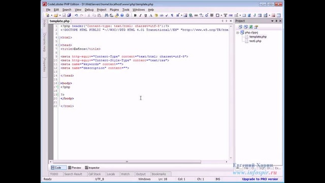The image size is (325, 183).
Task: Click the horizontal rule icon
Action: click(196, 15)
